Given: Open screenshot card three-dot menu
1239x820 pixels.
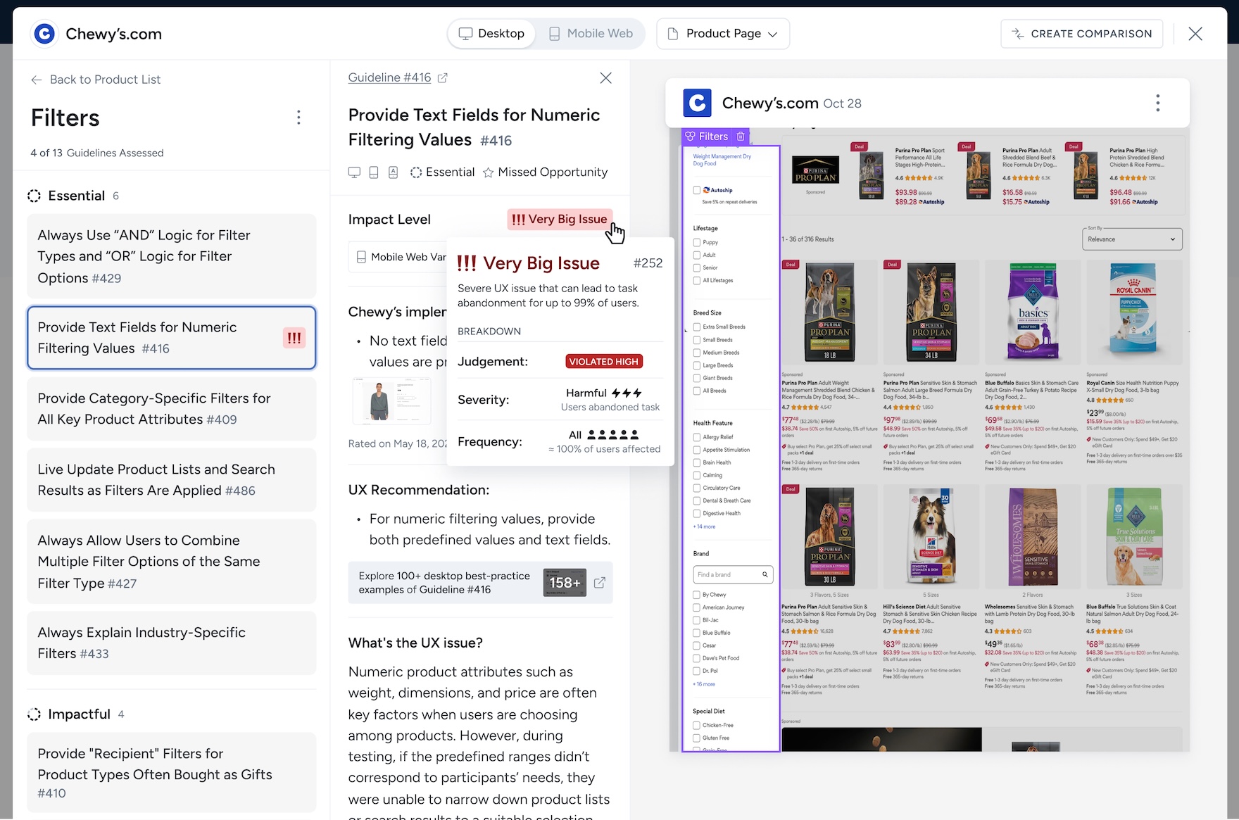Looking at the screenshot, I should [1157, 103].
